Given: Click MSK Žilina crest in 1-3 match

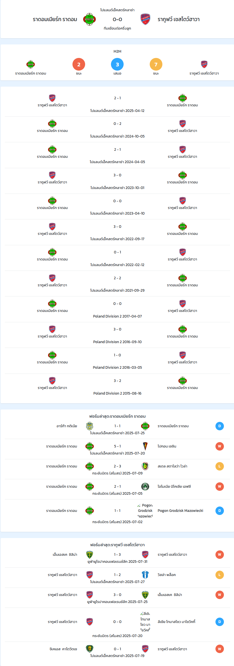Looking at the screenshot, I should click(89, 554).
